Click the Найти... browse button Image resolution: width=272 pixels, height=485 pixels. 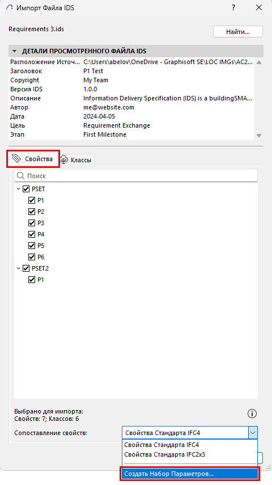pyautogui.click(x=237, y=32)
